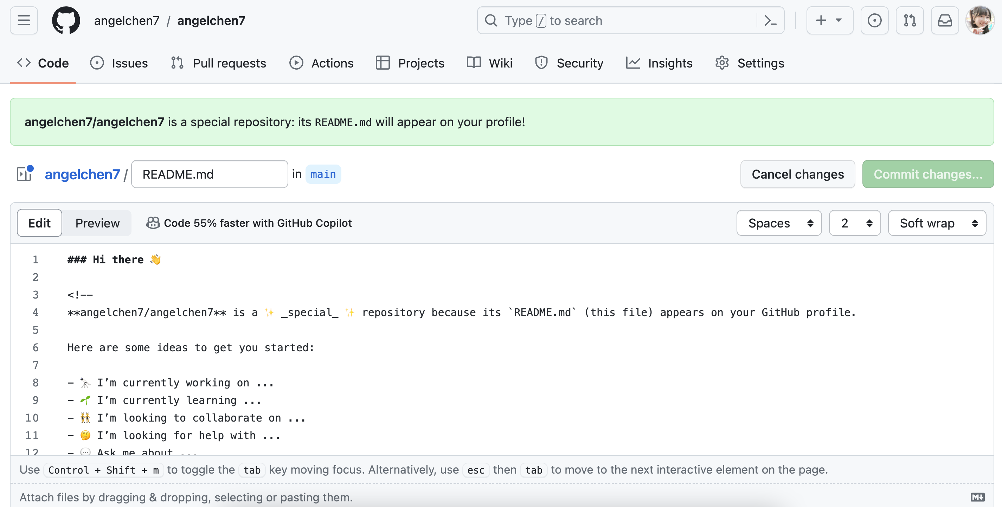
Task: Switch to Preview mode
Action: coord(97,223)
